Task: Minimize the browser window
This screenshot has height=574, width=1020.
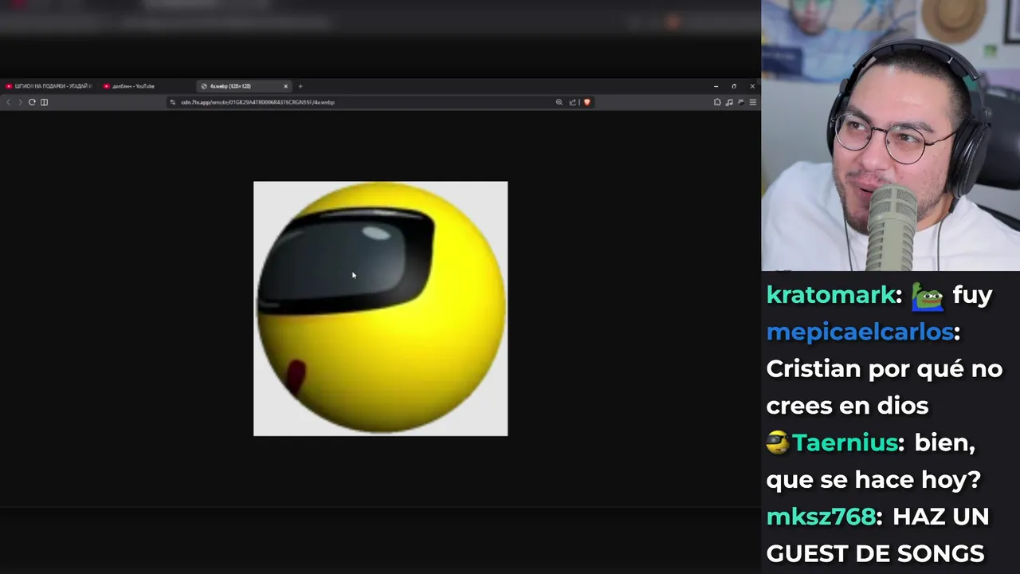Action: pos(716,86)
